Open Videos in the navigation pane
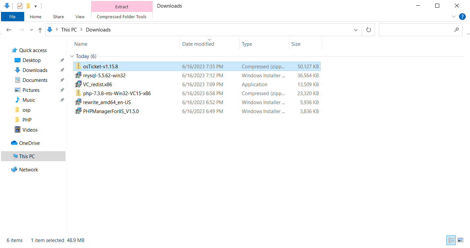The image size is (470, 248). pos(30,130)
